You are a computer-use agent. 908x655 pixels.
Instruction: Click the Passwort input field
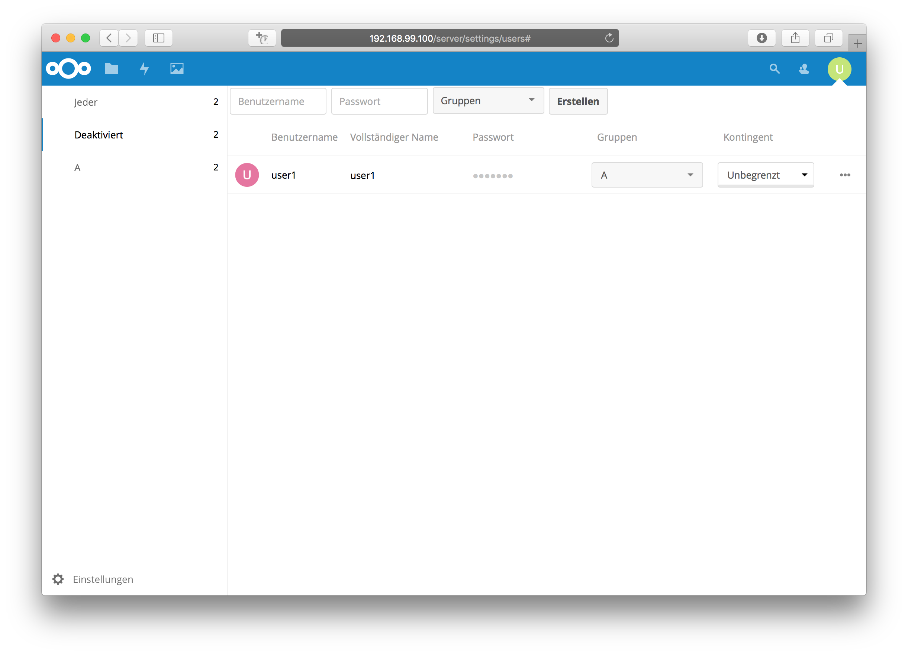click(379, 101)
